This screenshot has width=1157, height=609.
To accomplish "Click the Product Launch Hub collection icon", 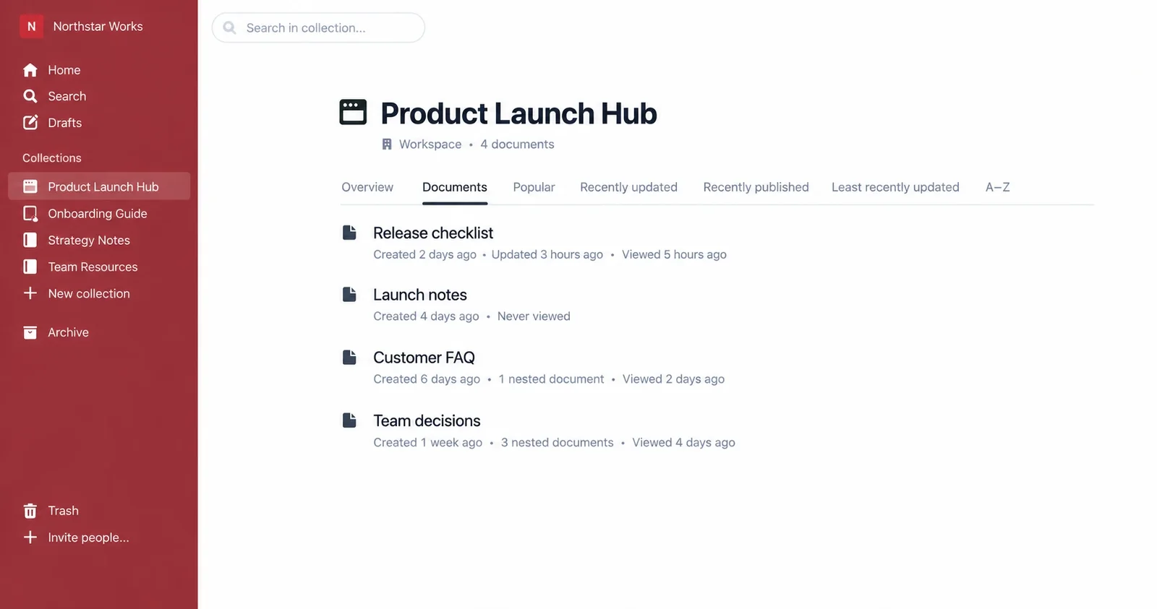I will click(x=30, y=186).
